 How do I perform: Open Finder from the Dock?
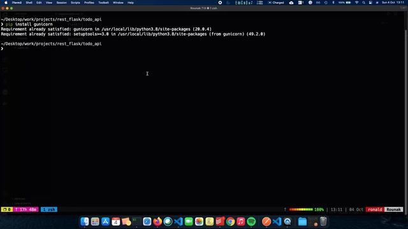(x=85, y=221)
